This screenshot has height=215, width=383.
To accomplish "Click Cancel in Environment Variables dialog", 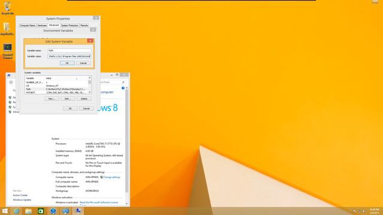I will [x=86, y=109].
